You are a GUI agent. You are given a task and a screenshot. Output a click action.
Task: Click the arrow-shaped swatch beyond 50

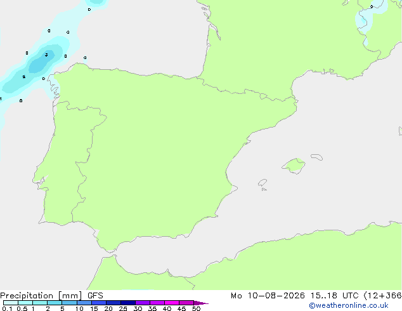pyautogui.click(x=201, y=303)
